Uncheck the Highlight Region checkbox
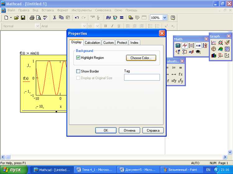 click(78, 58)
